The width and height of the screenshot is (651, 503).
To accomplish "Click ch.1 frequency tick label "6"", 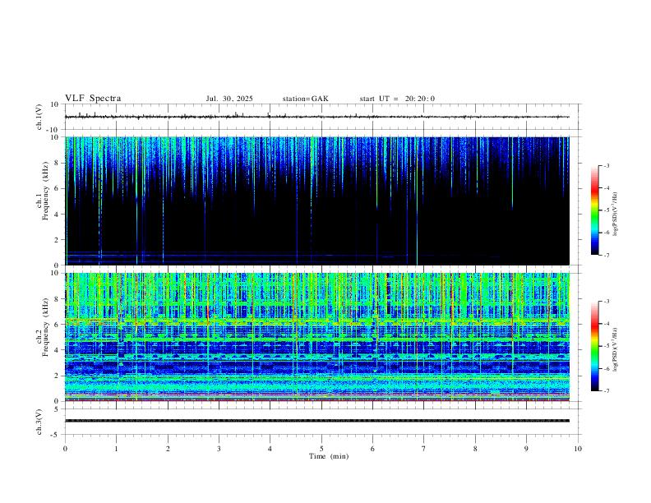I will 57,188.
